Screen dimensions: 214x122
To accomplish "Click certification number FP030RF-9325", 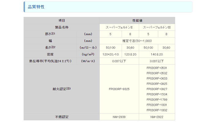I will 119,89.
